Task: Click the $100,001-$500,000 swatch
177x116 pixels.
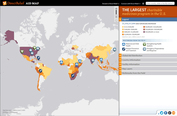Action: click(x=123, y=30)
